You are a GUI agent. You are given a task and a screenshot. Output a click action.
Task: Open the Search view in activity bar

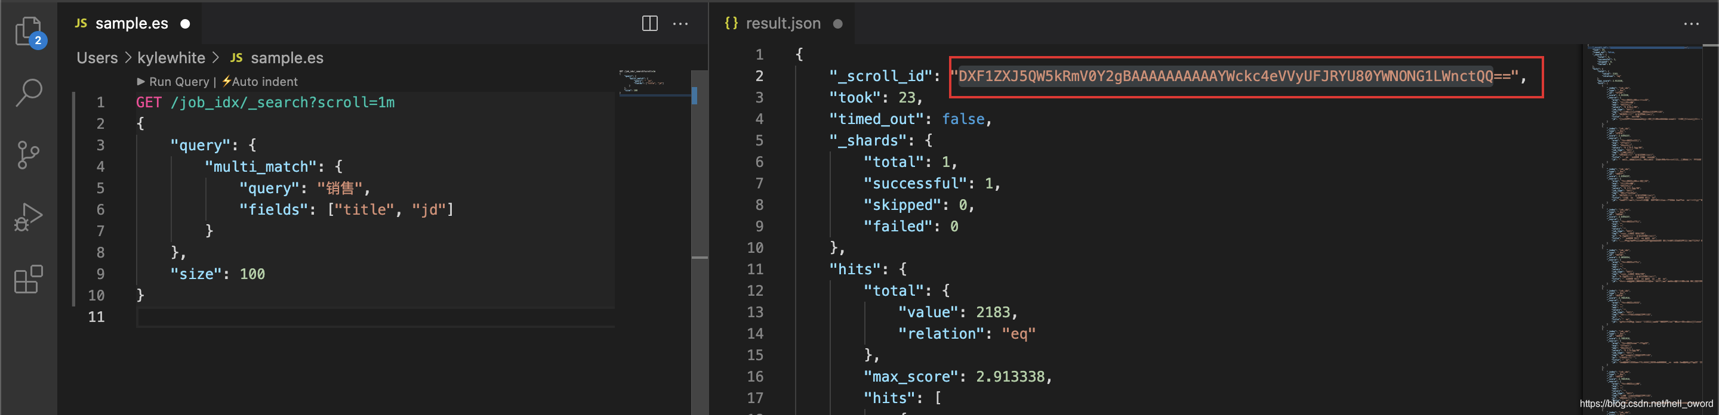[x=29, y=92]
